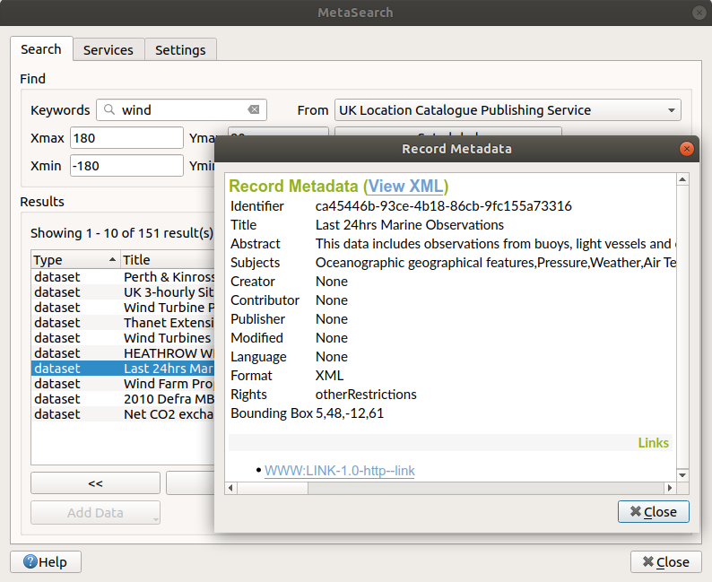Click the Help button

[46, 562]
